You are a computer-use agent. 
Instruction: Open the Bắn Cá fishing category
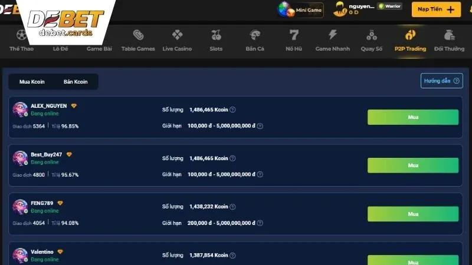pyautogui.click(x=255, y=41)
